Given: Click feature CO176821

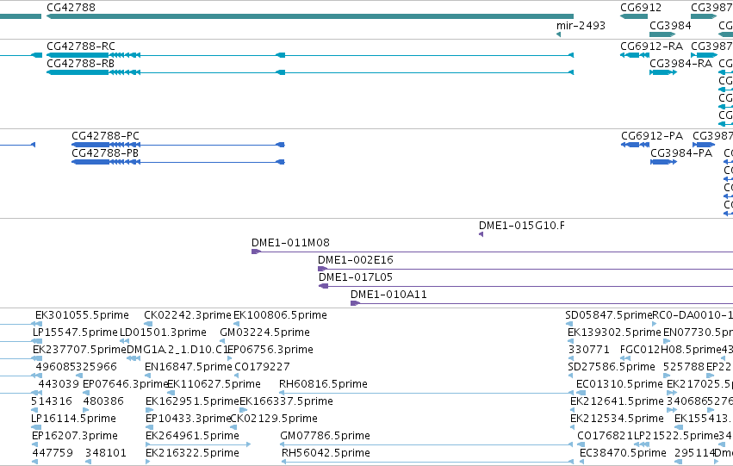Looking at the screenshot, I should [x=581, y=444].
